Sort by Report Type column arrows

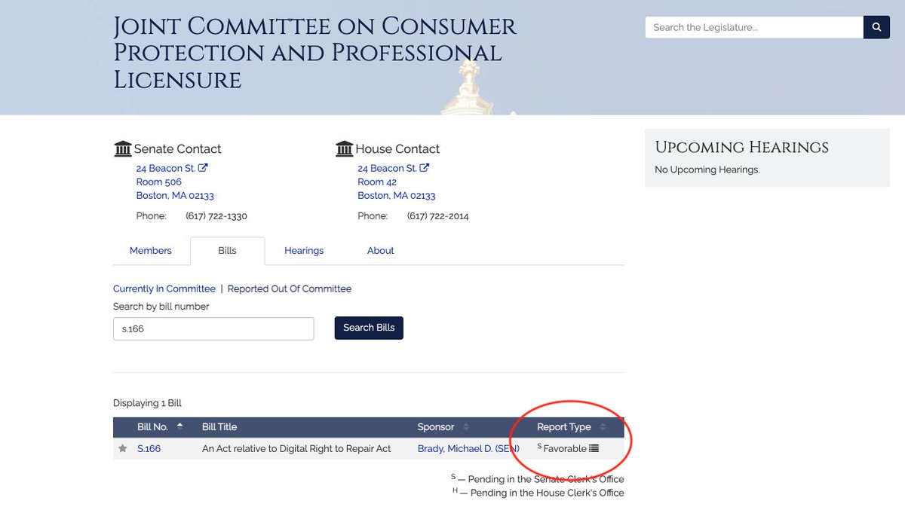click(603, 427)
